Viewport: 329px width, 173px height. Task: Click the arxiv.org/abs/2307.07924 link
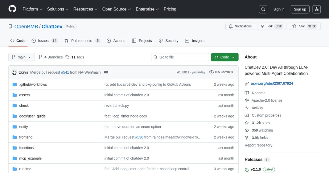272,83
